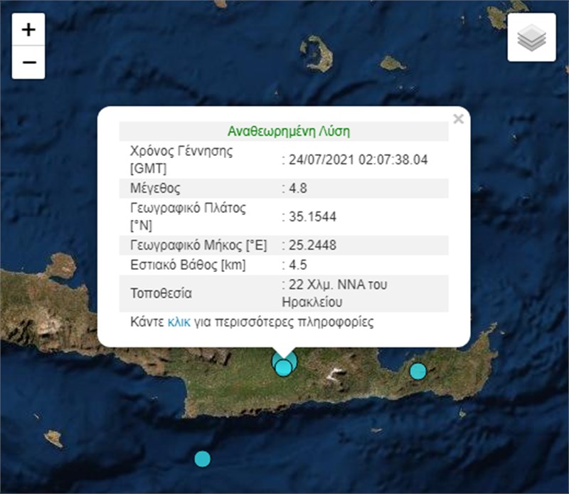
Task: Click the location text mentioning Ηρακλείου
Action: pos(336,293)
